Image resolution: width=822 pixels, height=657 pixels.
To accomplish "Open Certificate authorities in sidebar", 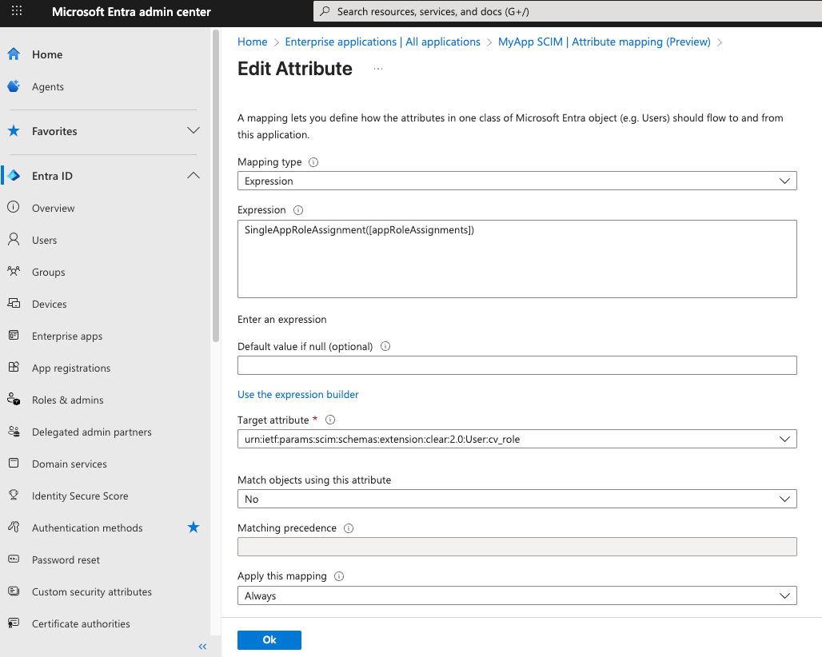I will [81, 623].
